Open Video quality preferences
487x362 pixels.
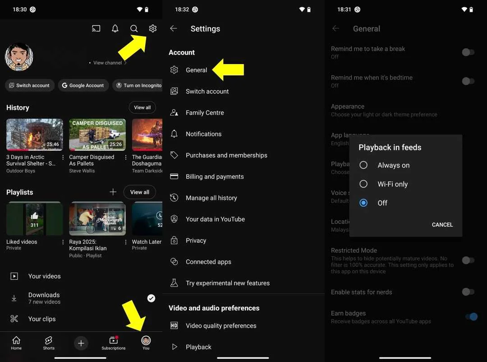click(x=243, y=325)
